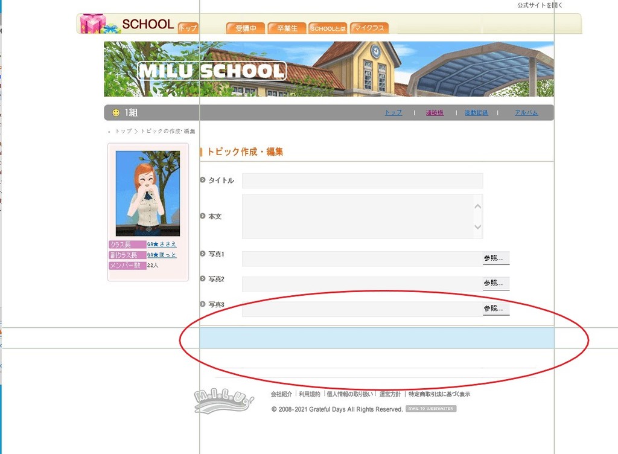Screen dimensions: 618x454
Task: Click the MAIL TO WEBMASTER button
Action: (431, 409)
